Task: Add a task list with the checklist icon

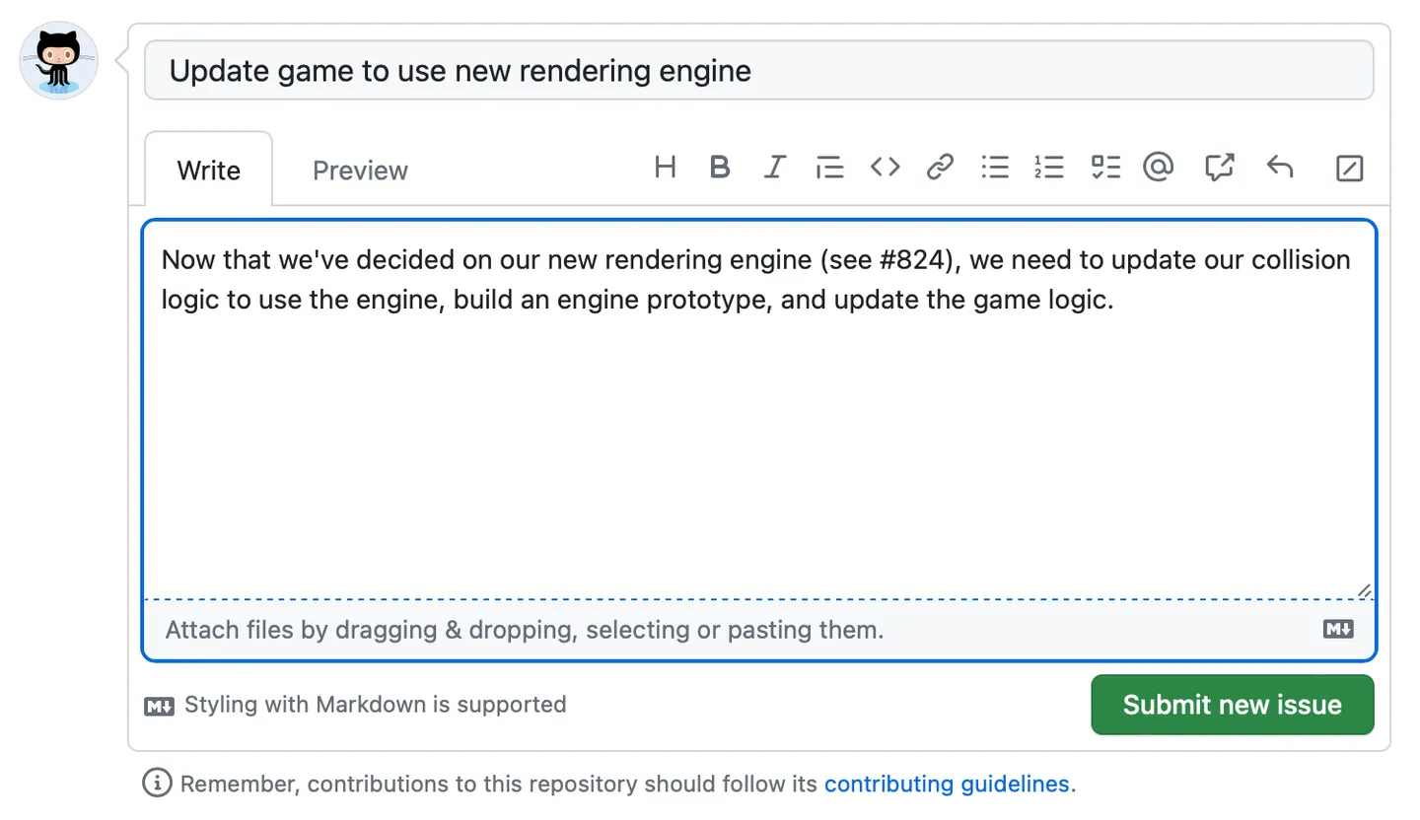Action: [x=1105, y=168]
